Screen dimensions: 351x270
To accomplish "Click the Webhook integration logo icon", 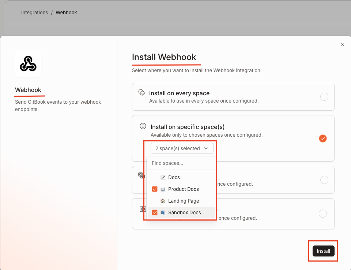I will 28,64.
